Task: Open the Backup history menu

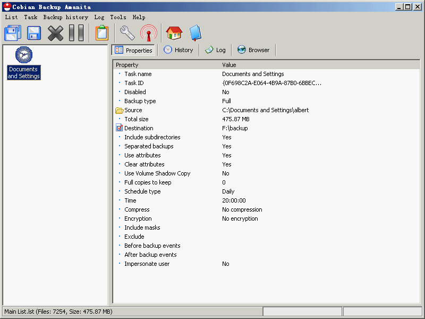Action: (x=65, y=17)
